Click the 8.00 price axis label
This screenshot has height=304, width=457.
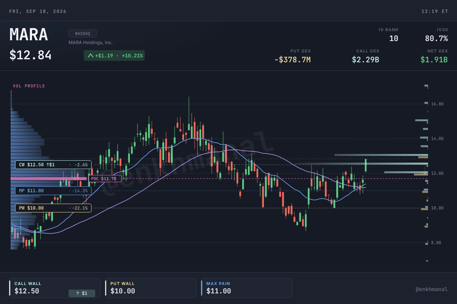[x=436, y=242]
